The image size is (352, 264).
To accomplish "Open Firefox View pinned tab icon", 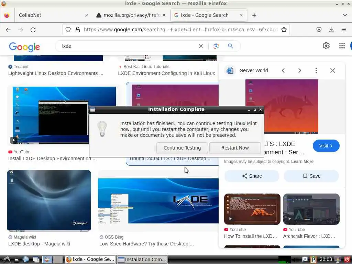I will (7, 15).
